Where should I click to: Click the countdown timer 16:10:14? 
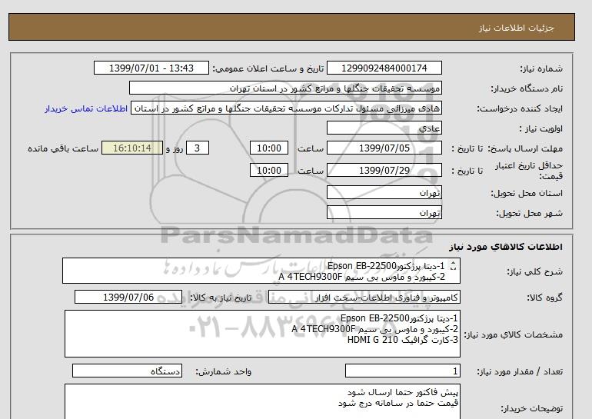[132, 148]
